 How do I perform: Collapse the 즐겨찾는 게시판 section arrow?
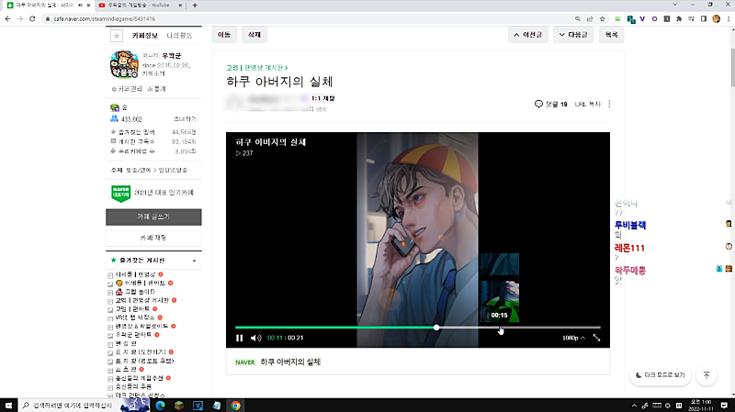tap(194, 261)
